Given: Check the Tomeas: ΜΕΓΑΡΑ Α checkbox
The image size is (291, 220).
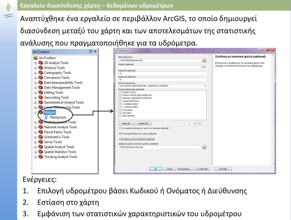Looking at the screenshot, I should [x=121, y=101].
